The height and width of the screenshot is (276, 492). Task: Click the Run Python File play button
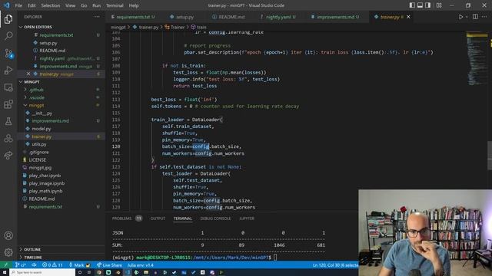click(460, 17)
